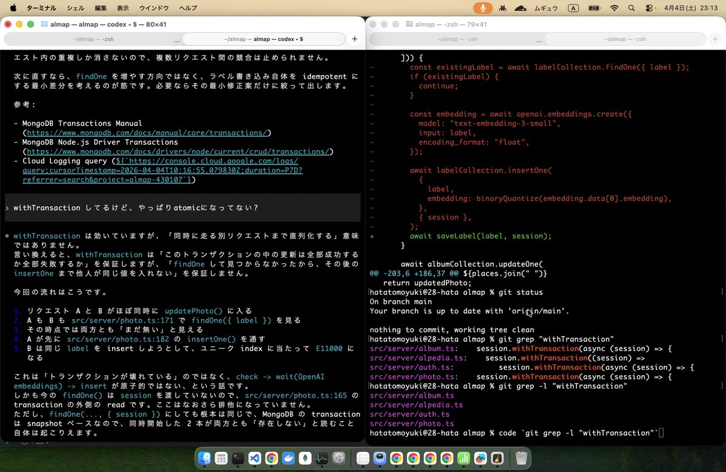Open Docker Desktop from the Dock
The height and width of the screenshot is (472, 726).
click(288, 458)
